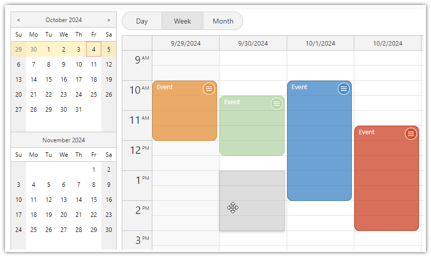Open menu icon on the red event

point(411,134)
